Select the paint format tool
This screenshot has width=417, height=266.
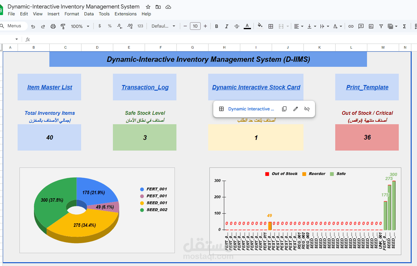pos(63,26)
